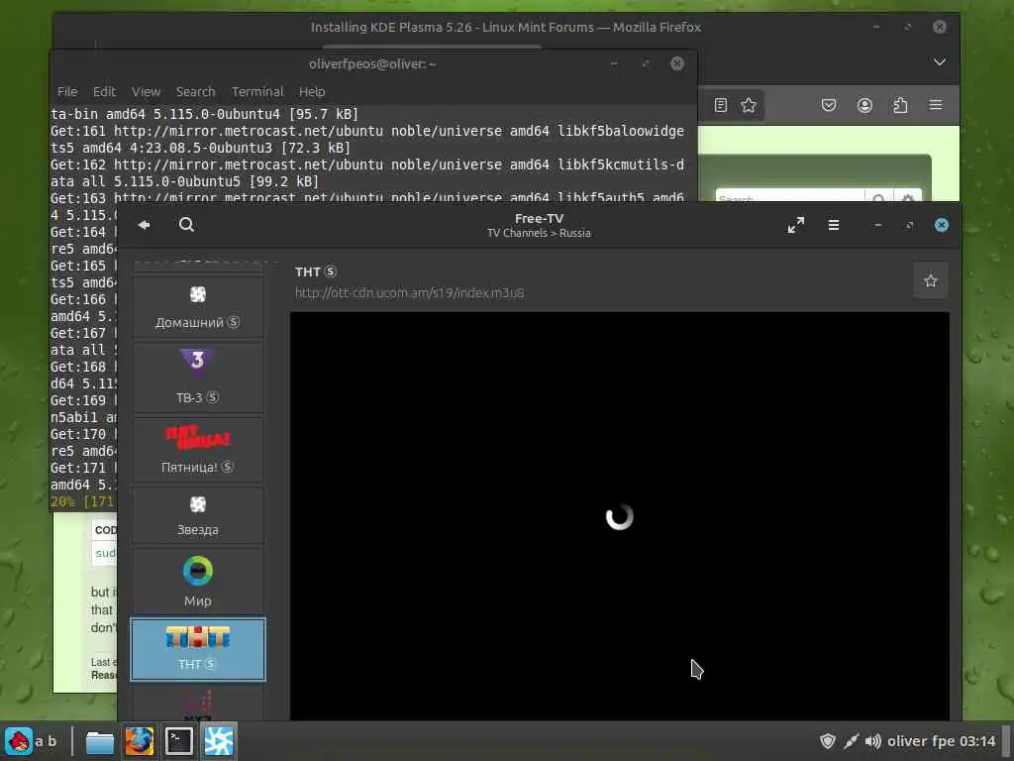
Task: Open the Terminal menu in terminal menubar
Action: click(257, 91)
